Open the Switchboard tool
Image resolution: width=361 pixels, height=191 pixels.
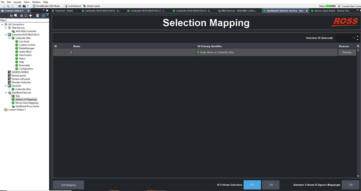pyautogui.click(x=73, y=6)
